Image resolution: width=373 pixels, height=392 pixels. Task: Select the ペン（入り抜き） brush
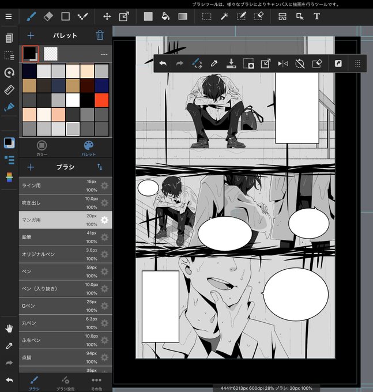66,289
